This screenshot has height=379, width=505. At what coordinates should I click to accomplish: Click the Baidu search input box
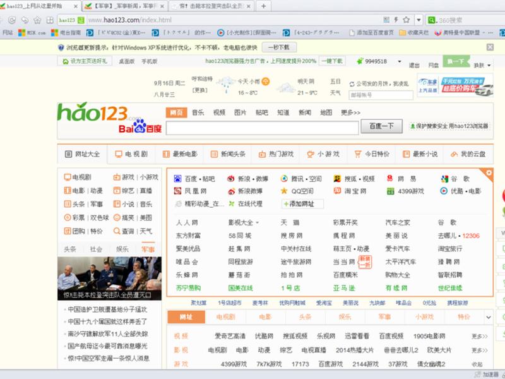pyautogui.click(x=262, y=128)
